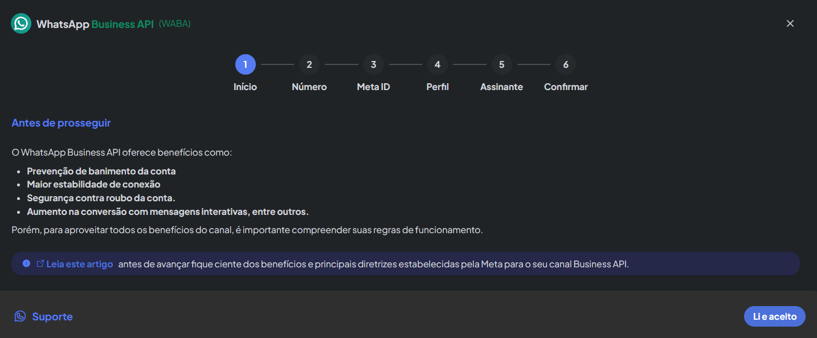Click the 'Confirmar' step label
The image size is (817, 338).
point(566,87)
